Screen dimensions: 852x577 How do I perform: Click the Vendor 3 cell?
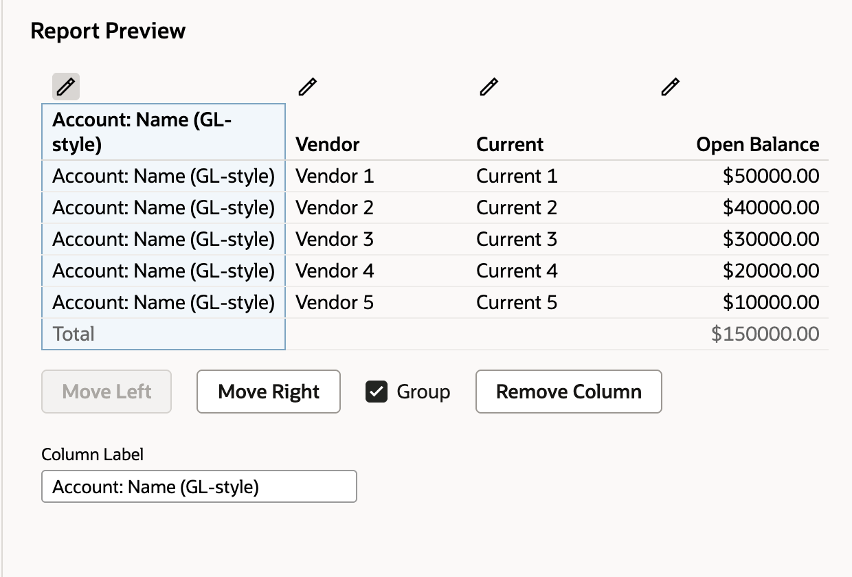coord(335,239)
